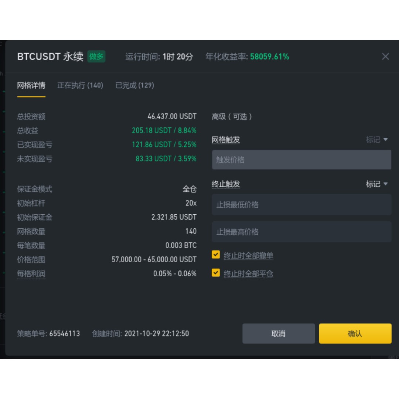Screen dimensions: 399x399
Task: Open the 标记 dropdown beside 终止触发
Action: point(376,184)
